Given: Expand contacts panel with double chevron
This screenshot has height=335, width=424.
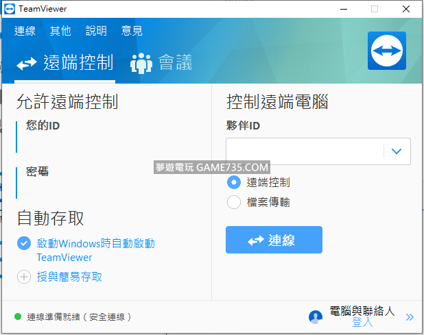Looking at the screenshot, I should click(x=410, y=317).
